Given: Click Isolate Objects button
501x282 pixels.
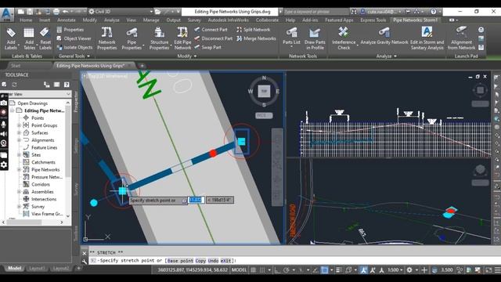Looking at the screenshot, I should click(x=74, y=47).
